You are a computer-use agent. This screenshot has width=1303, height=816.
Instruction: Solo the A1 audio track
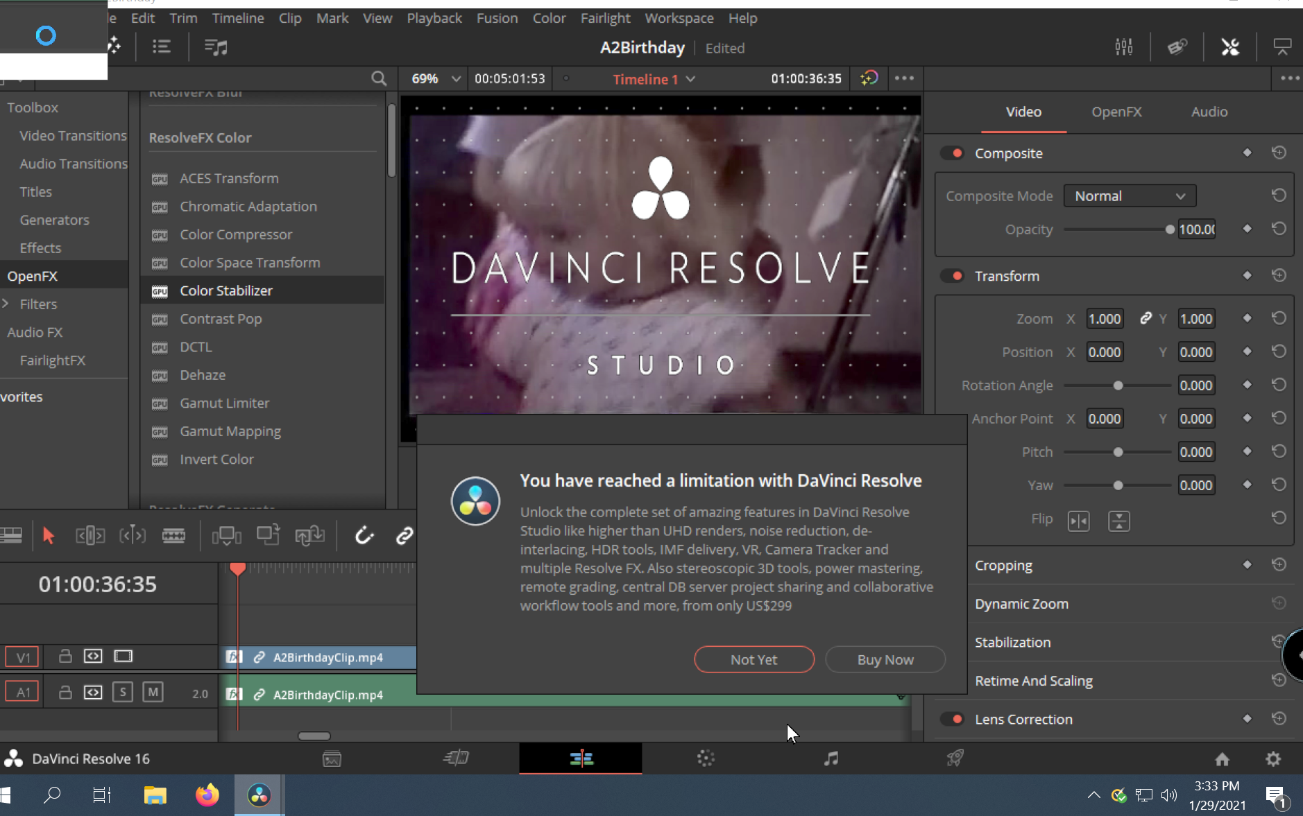(x=123, y=692)
